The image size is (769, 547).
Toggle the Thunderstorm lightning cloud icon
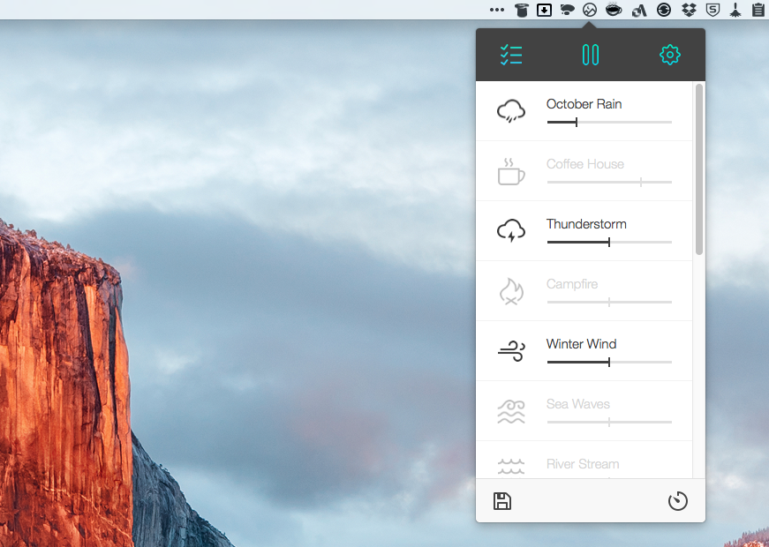click(511, 230)
